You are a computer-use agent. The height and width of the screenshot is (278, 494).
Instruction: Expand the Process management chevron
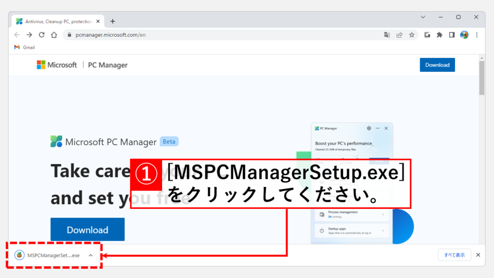(x=383, y=214)
